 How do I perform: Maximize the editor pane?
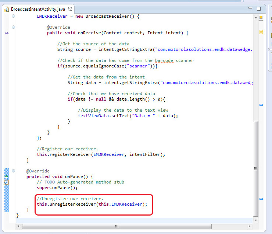pyautogui.click(x=259, y=8)
